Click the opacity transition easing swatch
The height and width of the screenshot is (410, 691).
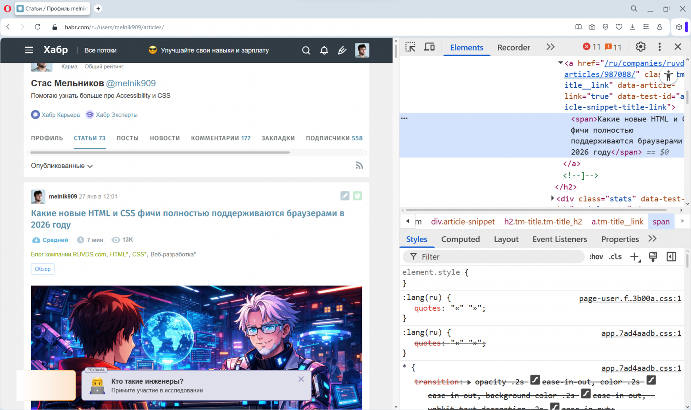pos(535,380)
